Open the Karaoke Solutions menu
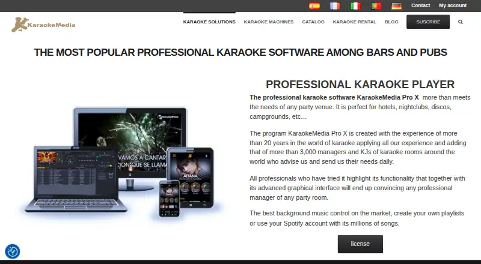 click(x=209, y=22)
